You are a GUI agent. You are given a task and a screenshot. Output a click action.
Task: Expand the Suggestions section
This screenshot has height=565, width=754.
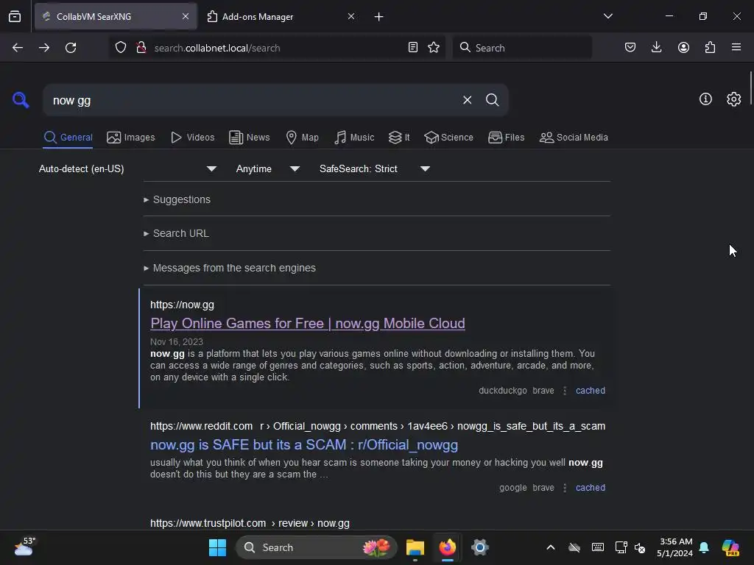177,199
